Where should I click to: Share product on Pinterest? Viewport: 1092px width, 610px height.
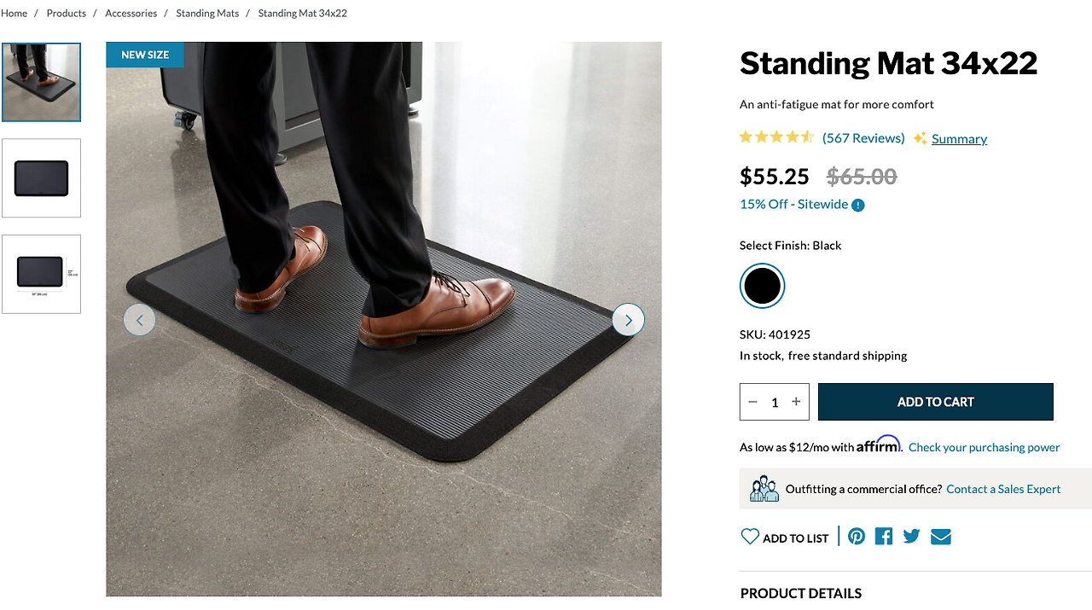click(x=857, y=537)
